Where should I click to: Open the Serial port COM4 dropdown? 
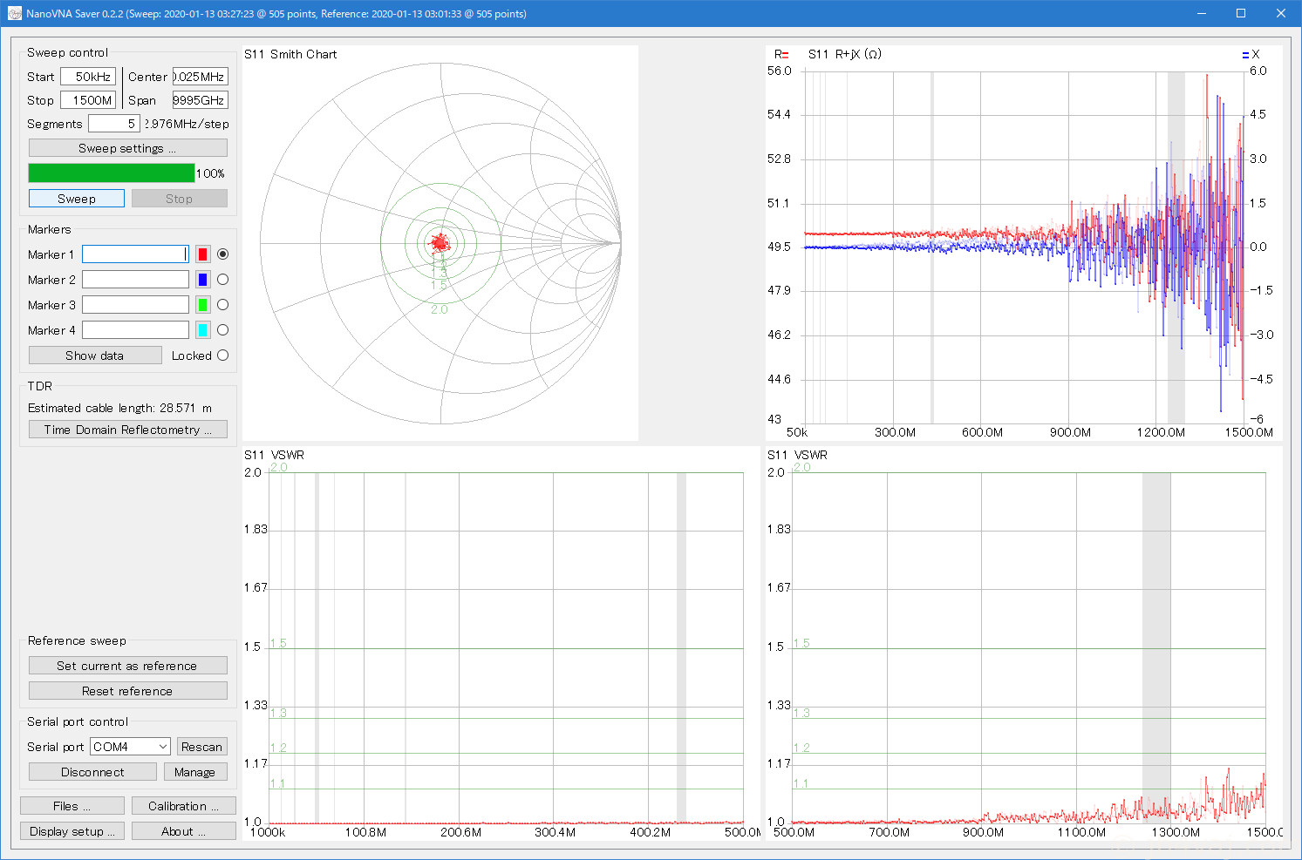point(131,747)
